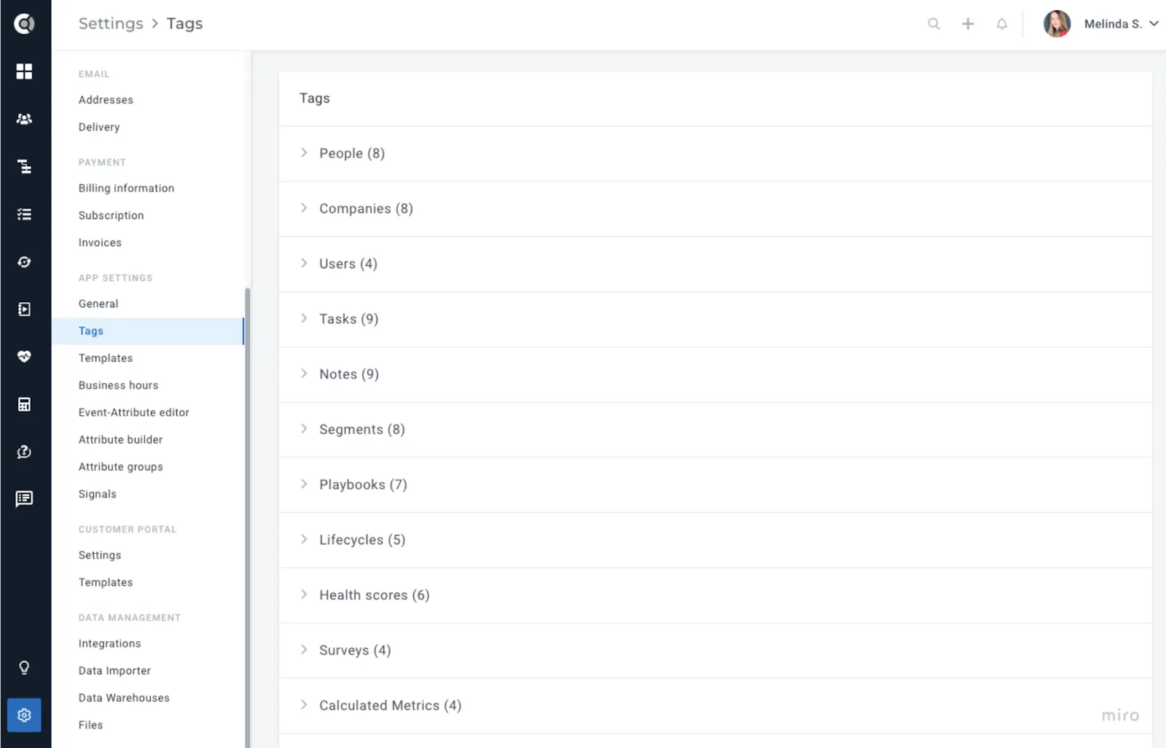Open Event-Attribute editor page
Screen dimensions: 1166x748
tap(133, 412)
